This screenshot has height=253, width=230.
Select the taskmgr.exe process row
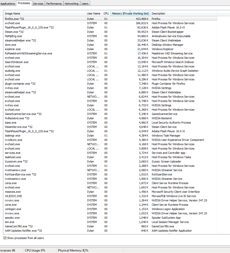[110, 136]
